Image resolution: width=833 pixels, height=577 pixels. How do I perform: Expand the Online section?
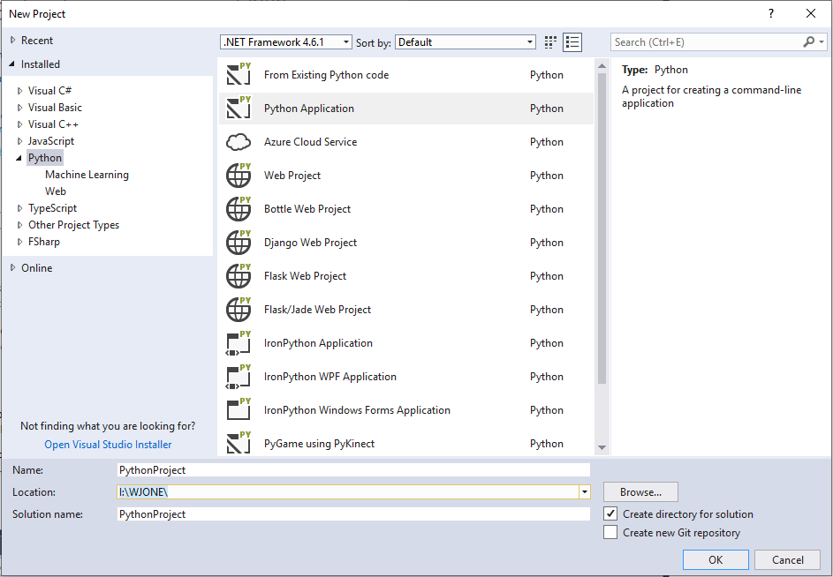[12, 268]
